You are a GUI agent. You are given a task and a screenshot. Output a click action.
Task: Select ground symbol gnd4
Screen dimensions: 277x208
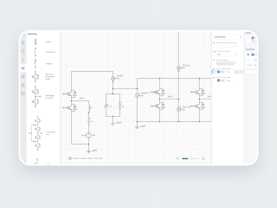(x=137, y=127)
